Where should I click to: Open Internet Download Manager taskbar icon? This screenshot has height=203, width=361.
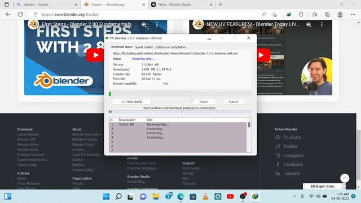click(255, 197)
